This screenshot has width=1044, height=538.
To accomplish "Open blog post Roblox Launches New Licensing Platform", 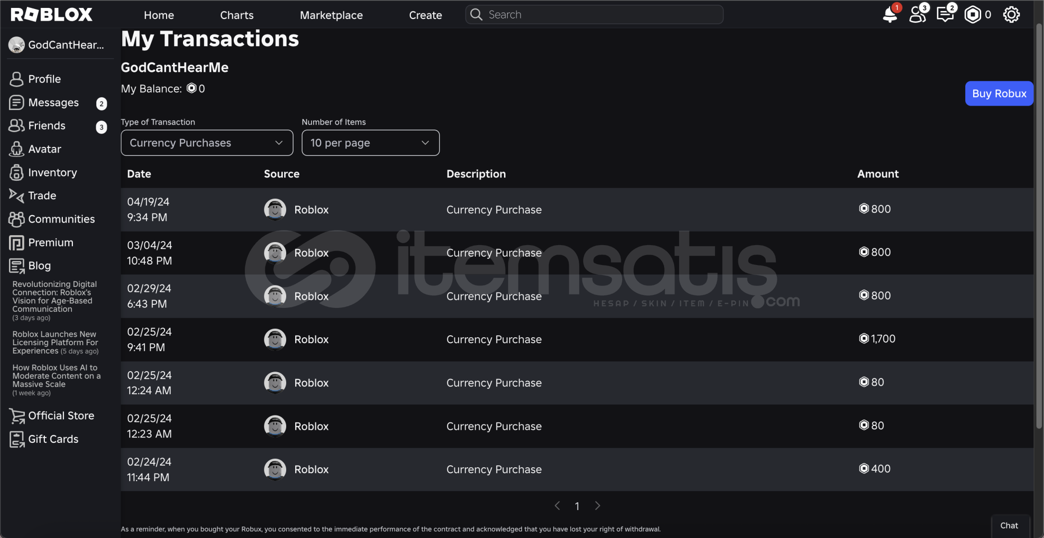I will 55,342.
